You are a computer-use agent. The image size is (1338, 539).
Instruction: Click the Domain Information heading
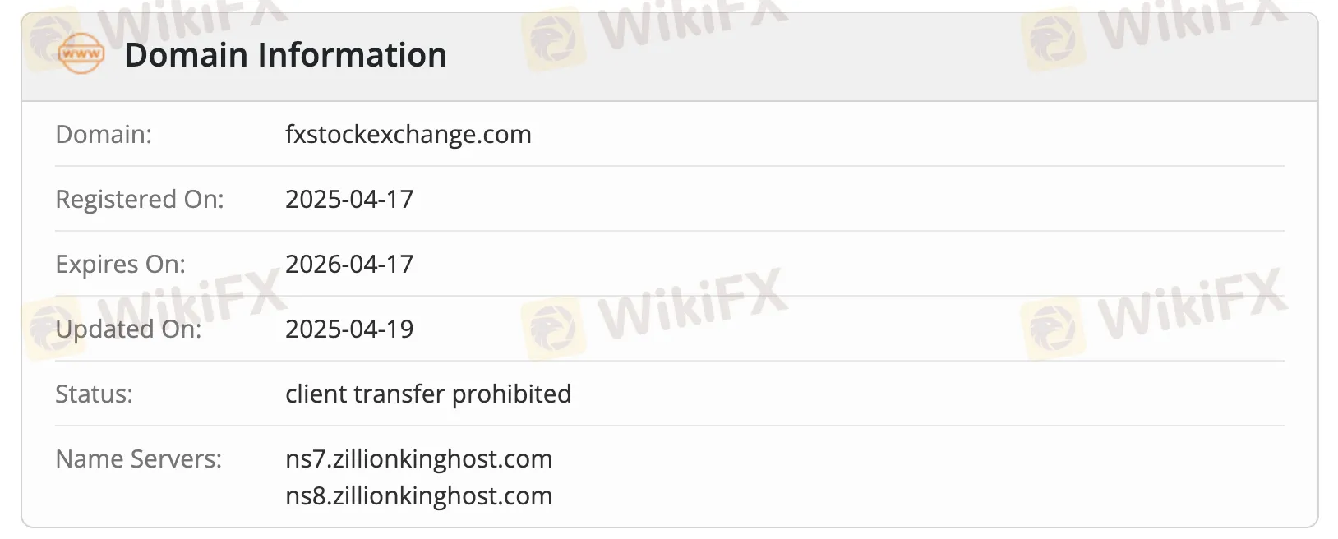285,55
